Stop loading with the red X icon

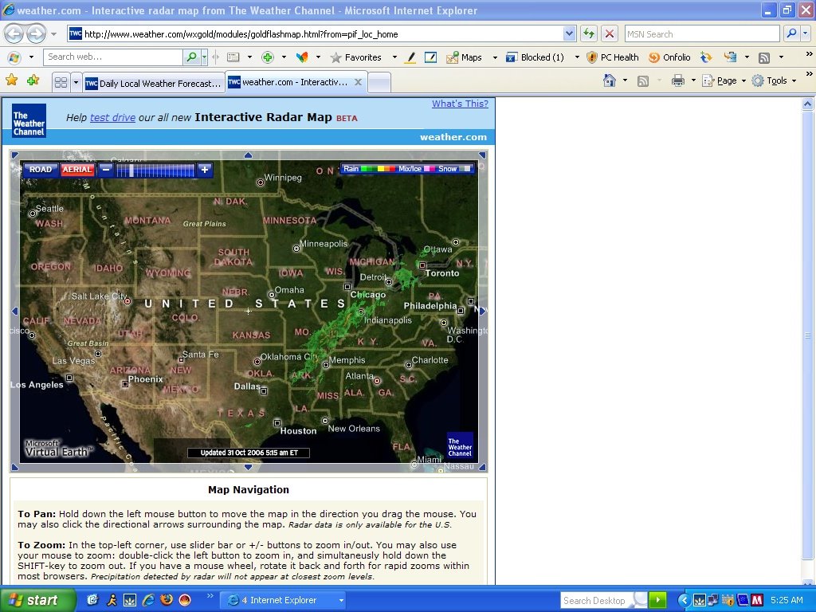610,33
